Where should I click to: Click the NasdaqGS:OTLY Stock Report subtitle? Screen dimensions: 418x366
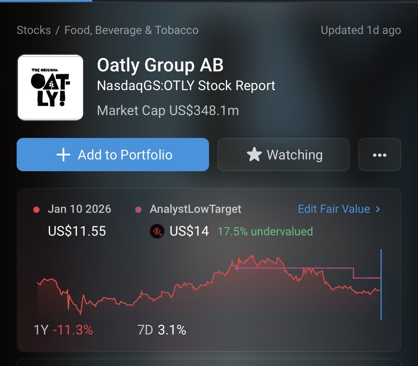(x=186, y=86)
